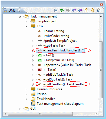
Task: Select "+getHandlers(): TaskHandler" operation
Action: tap(64, 84)
